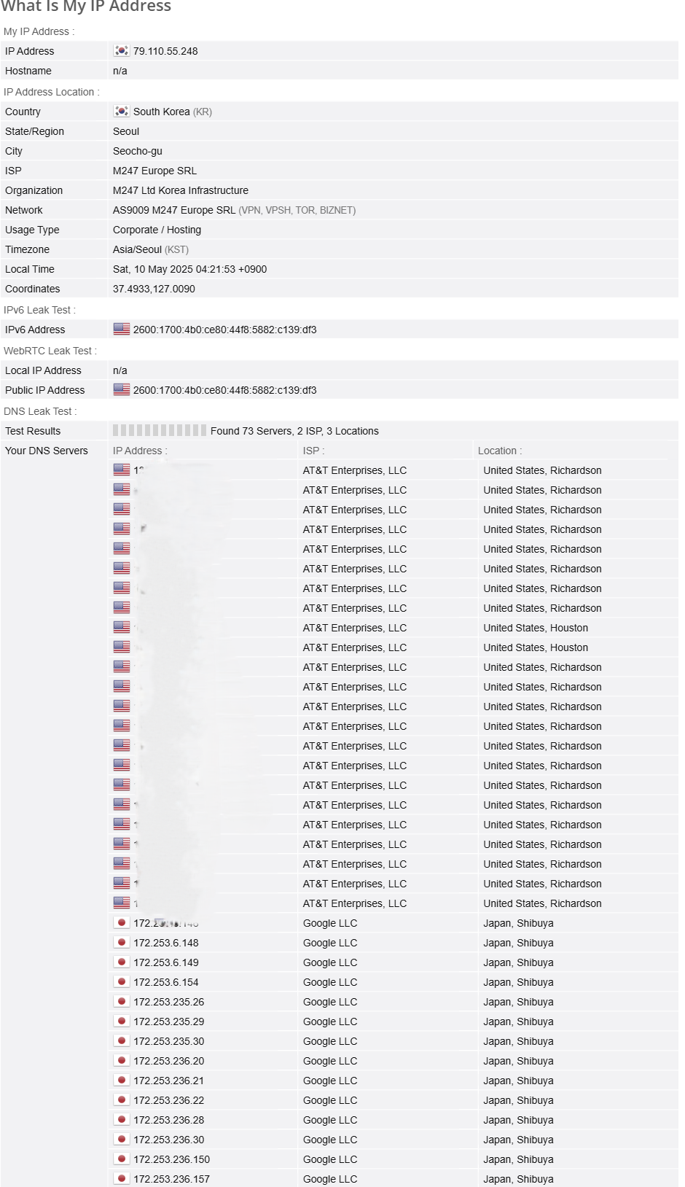This screenshot has width=685, height=1187.
Task: Click the DNS leak test progress bar
Action: tap(160, 431)
